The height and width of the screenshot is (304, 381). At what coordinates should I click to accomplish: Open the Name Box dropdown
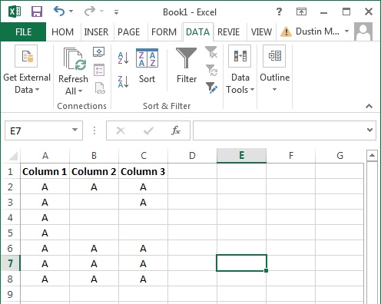coord(75,130)
